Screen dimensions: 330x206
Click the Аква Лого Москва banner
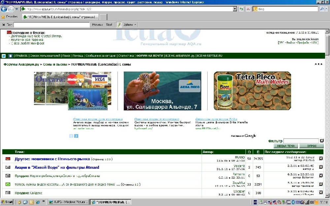tap(162, 91)
